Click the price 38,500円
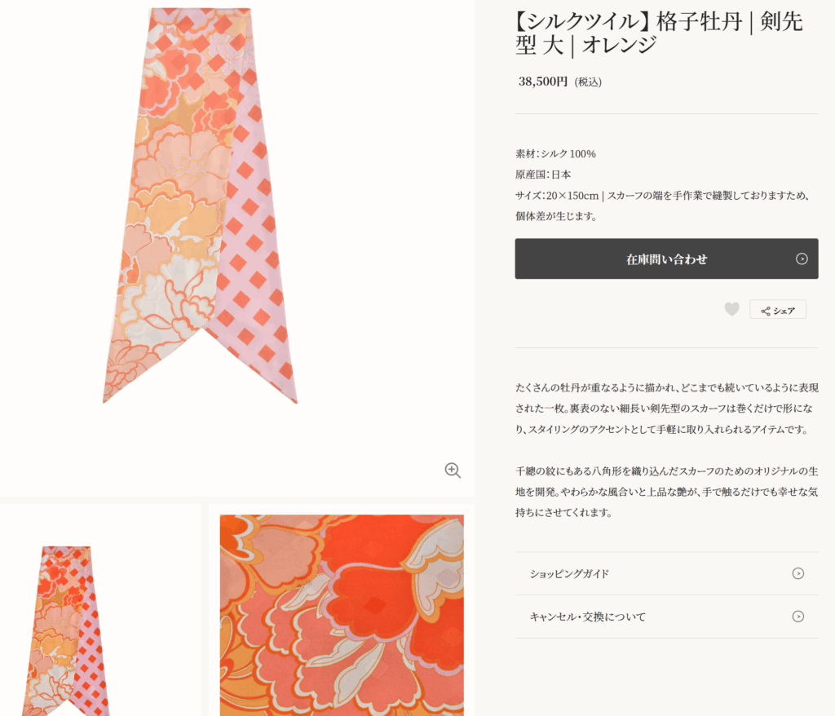Screen dimensions: 835x716 pyautogui.click(x=543, y=82)
